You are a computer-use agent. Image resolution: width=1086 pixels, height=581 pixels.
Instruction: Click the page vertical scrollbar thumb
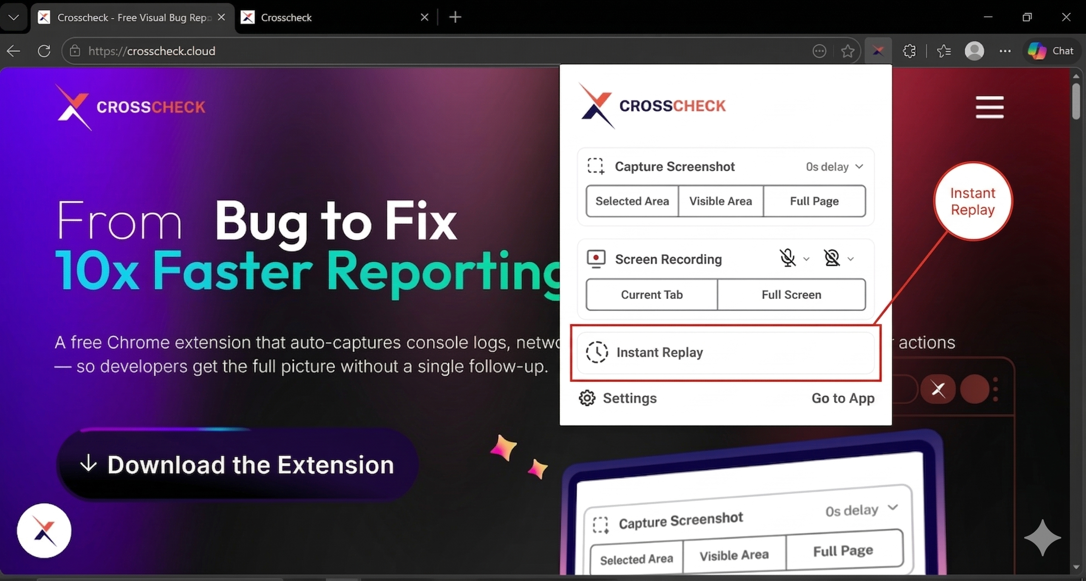pyautogui.click(x=1076, y=101)
